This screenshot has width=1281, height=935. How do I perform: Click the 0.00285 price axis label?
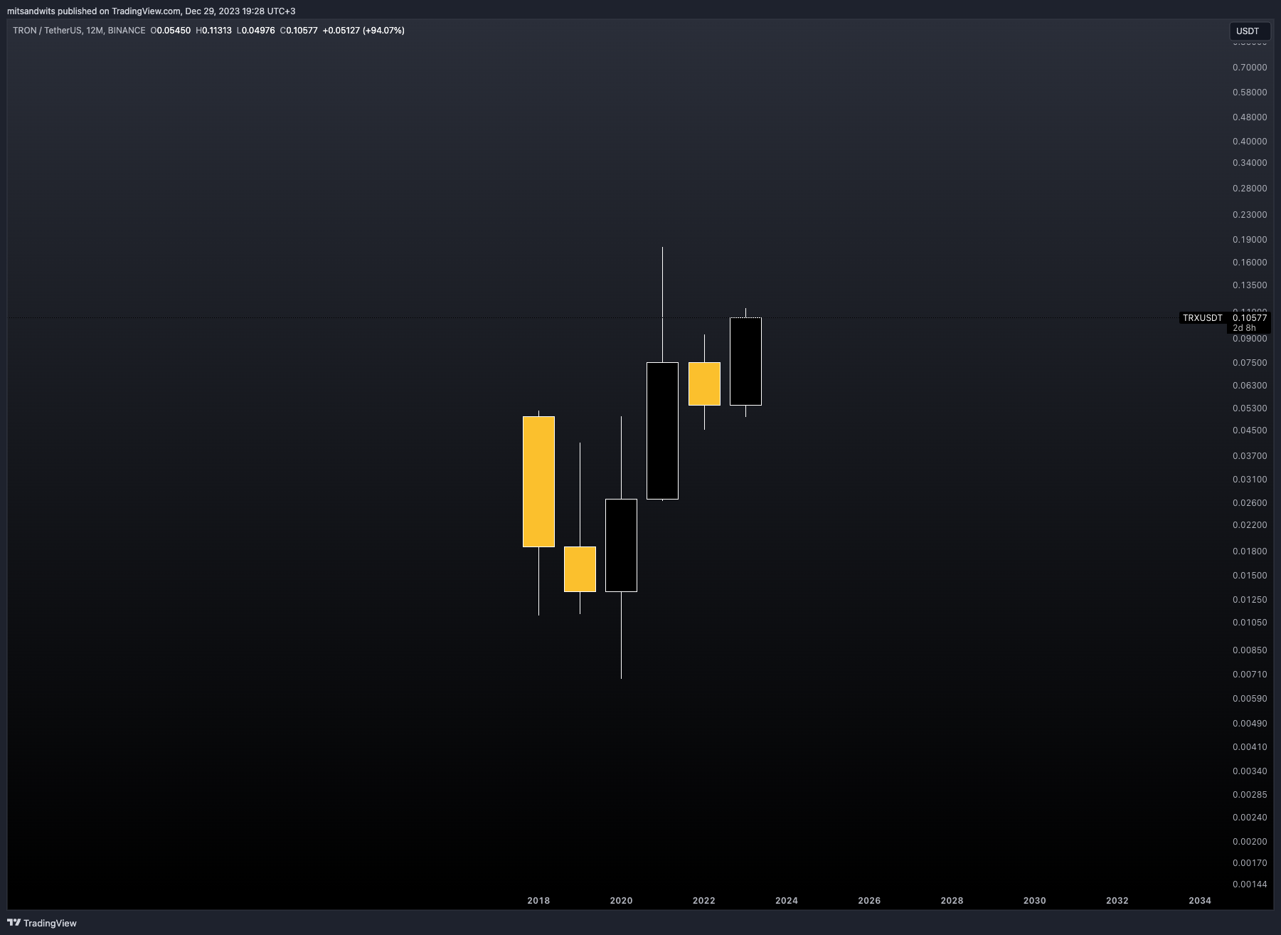(x=1250, y=795)
